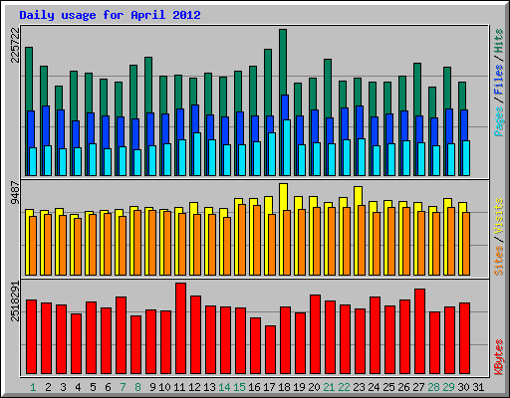Click the yellow visits bar for day 23

tap(358, 196)
